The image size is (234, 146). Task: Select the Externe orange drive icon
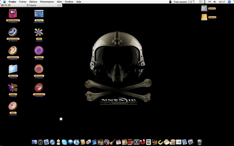204,17
